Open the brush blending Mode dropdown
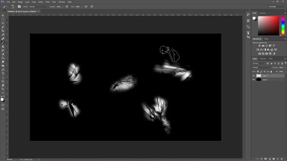 [x=38, y=7]
